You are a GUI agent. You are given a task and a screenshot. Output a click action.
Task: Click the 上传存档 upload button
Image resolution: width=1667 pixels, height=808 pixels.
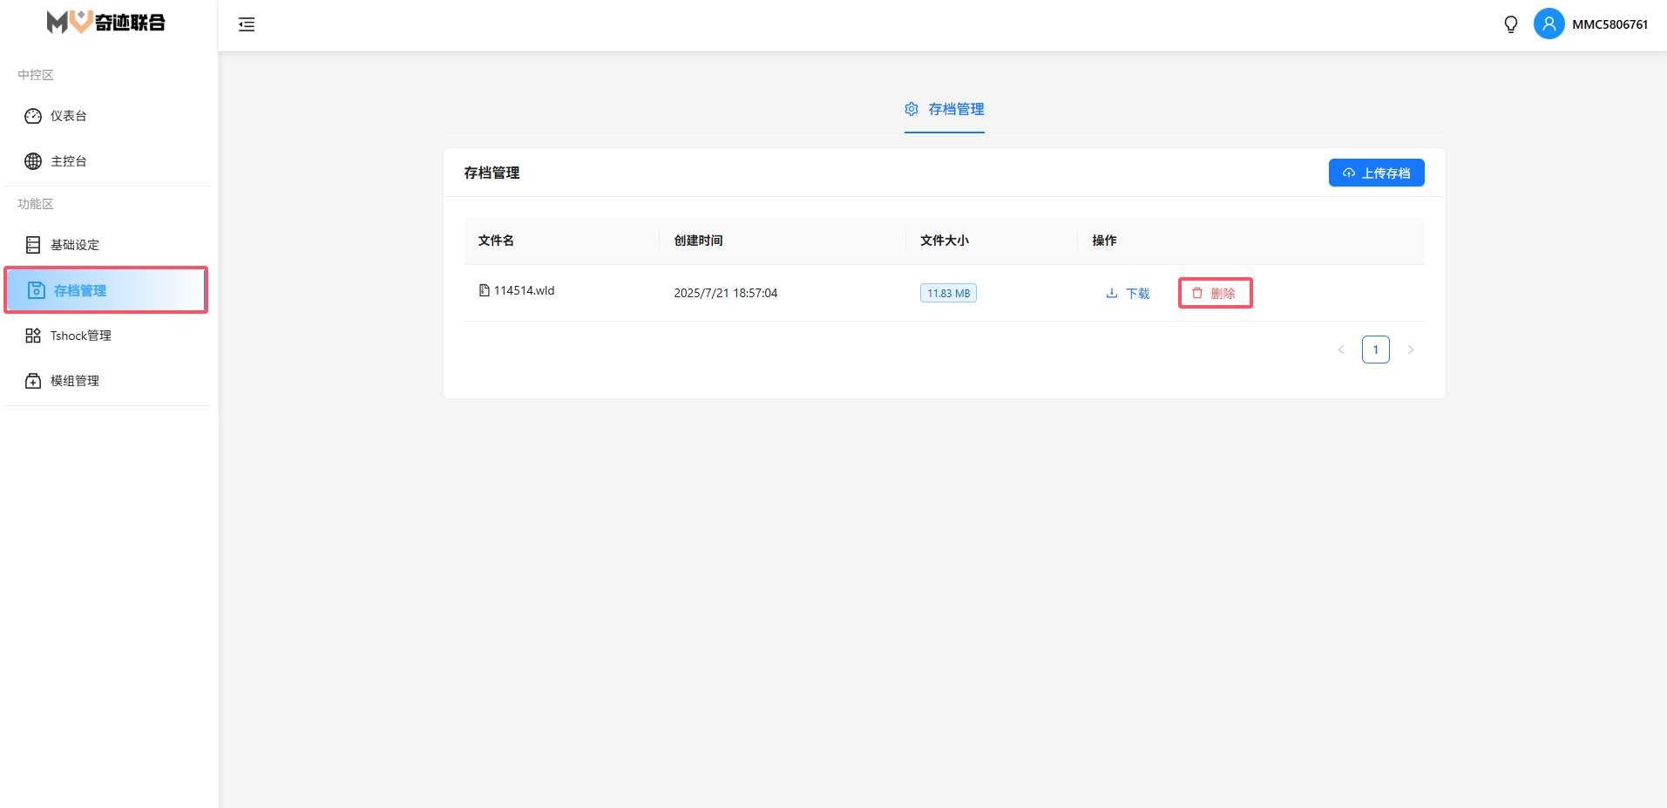[x=1376, y=173]
